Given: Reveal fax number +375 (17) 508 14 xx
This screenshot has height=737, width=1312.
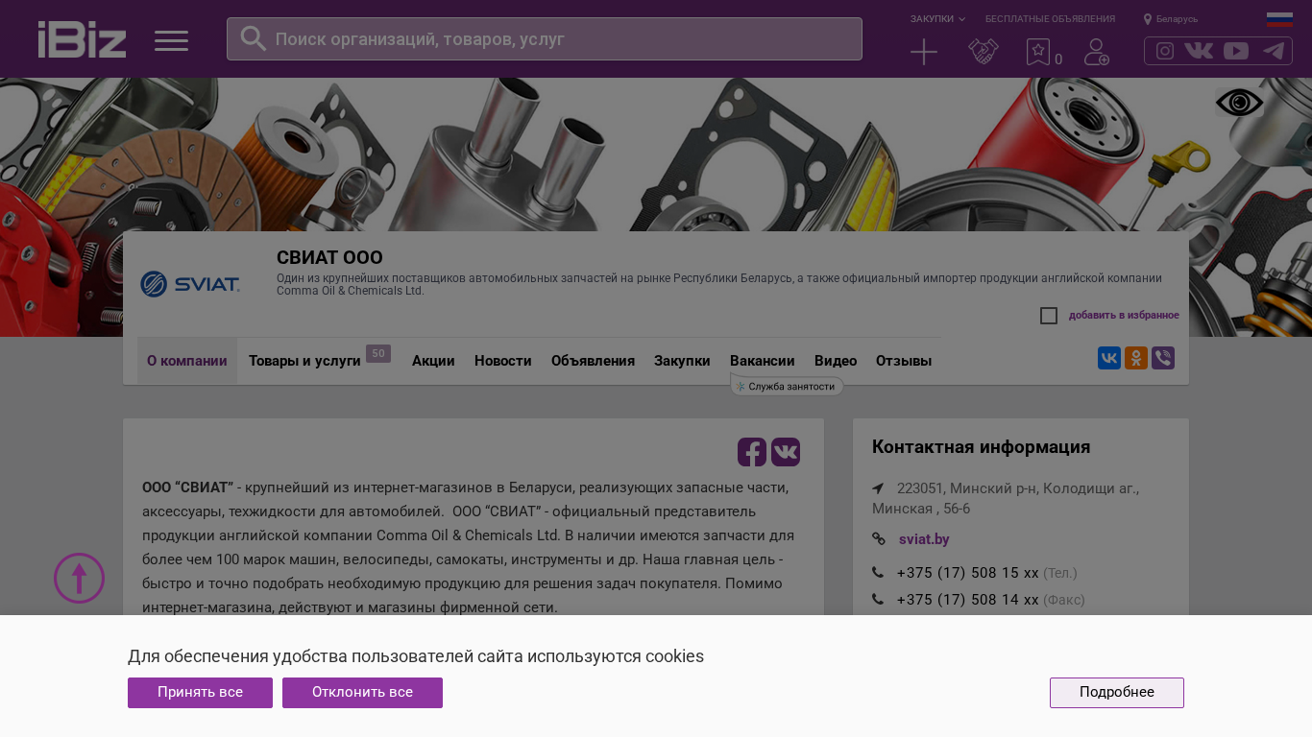Looking at the screenshot, I should click(968, 600).
